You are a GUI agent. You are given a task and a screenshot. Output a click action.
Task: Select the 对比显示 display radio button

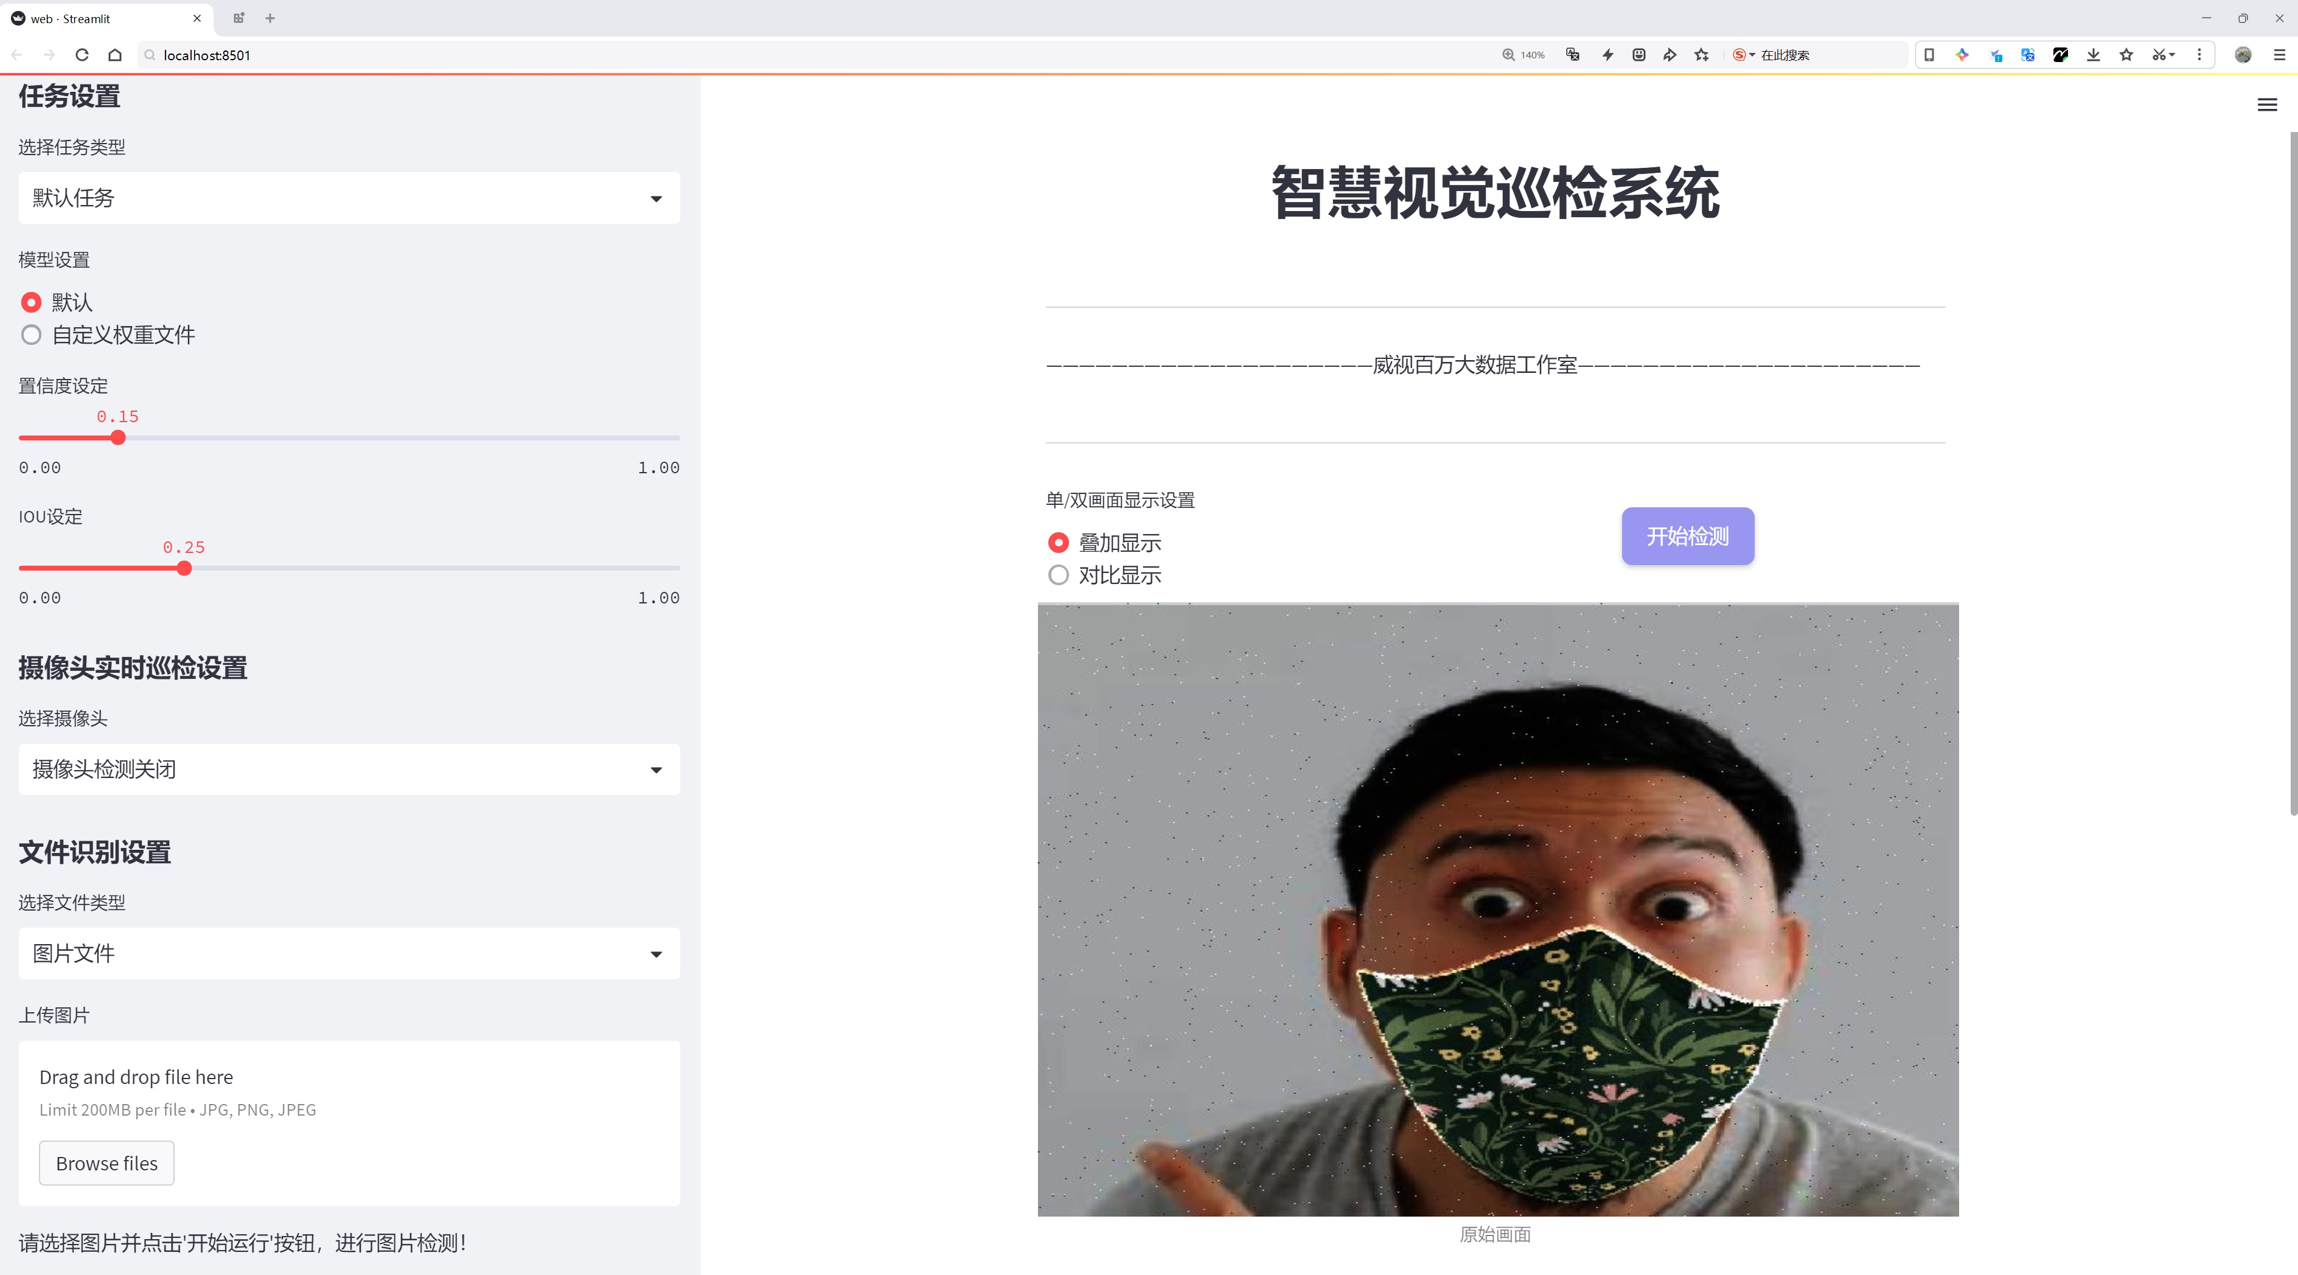tap(1058, 575)
